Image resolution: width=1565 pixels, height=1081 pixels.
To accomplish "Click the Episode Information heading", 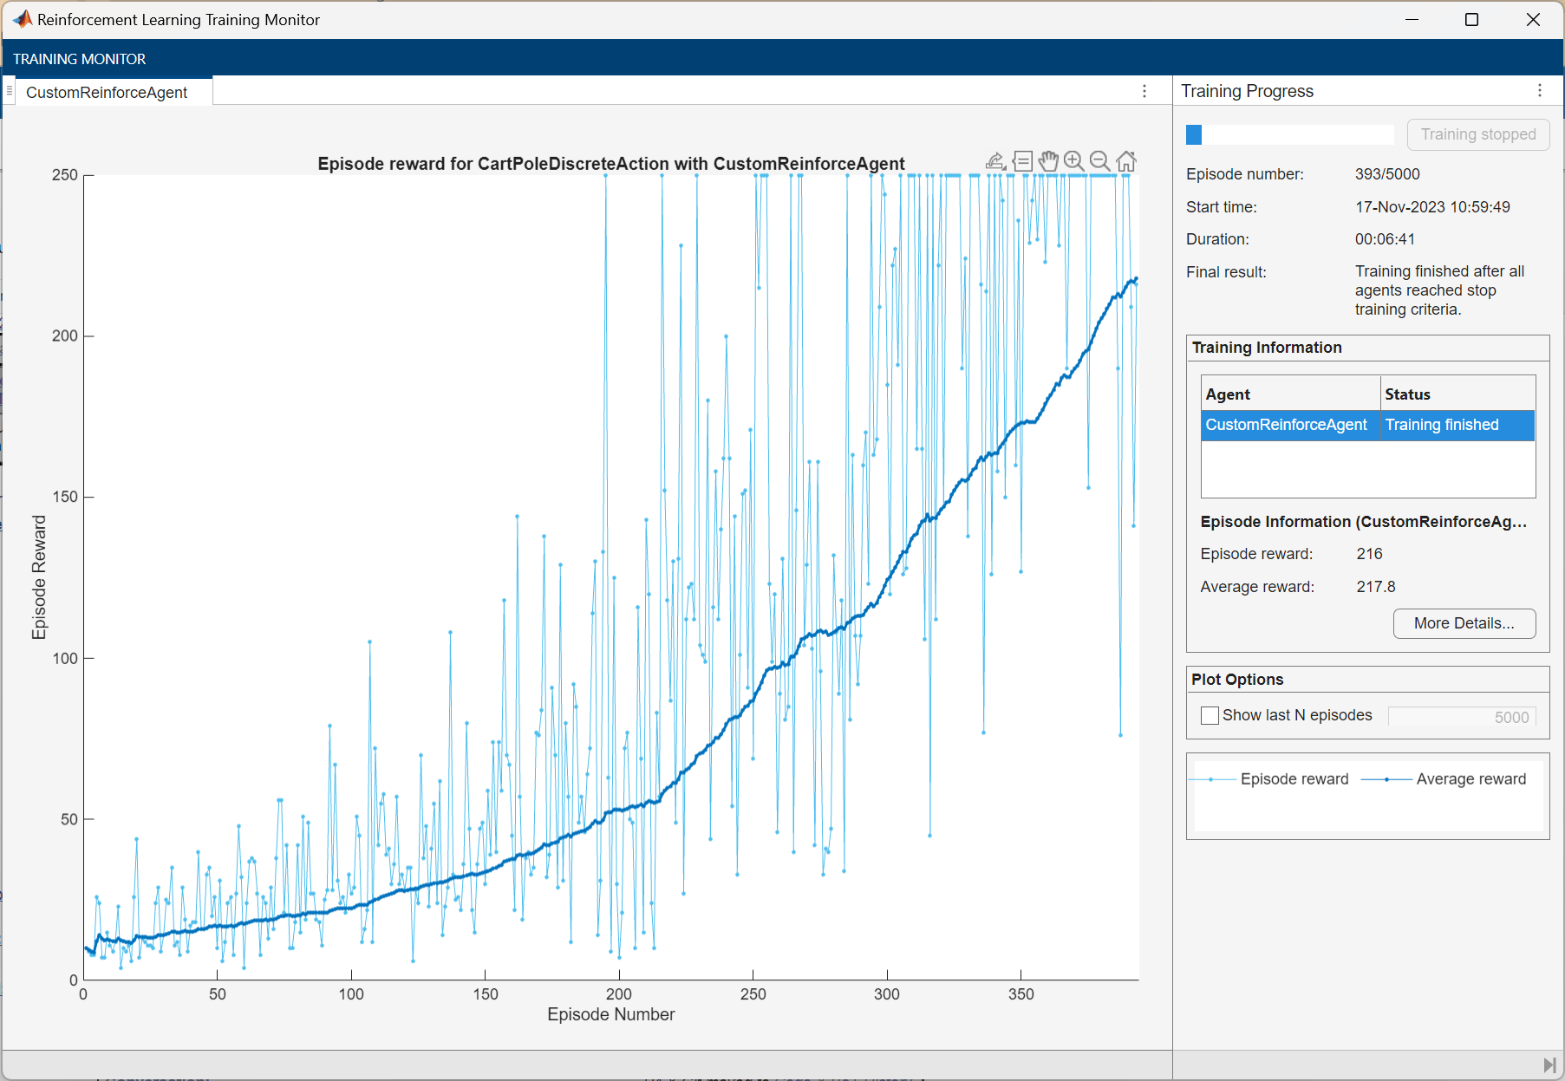I will [x=1363, y=522].
